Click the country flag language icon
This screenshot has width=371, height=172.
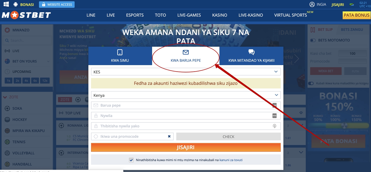352,5
